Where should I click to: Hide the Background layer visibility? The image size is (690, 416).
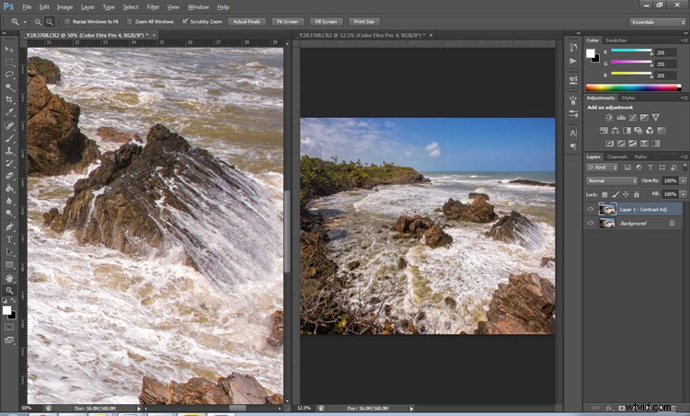pos(591,224)
